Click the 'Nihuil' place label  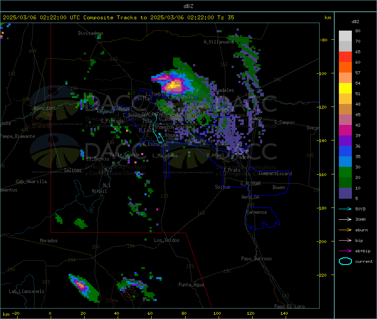[99, 191]
